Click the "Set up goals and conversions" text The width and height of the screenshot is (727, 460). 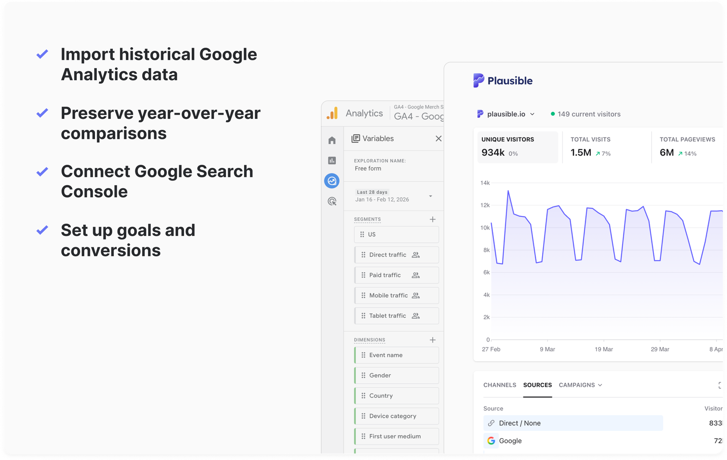128,240
